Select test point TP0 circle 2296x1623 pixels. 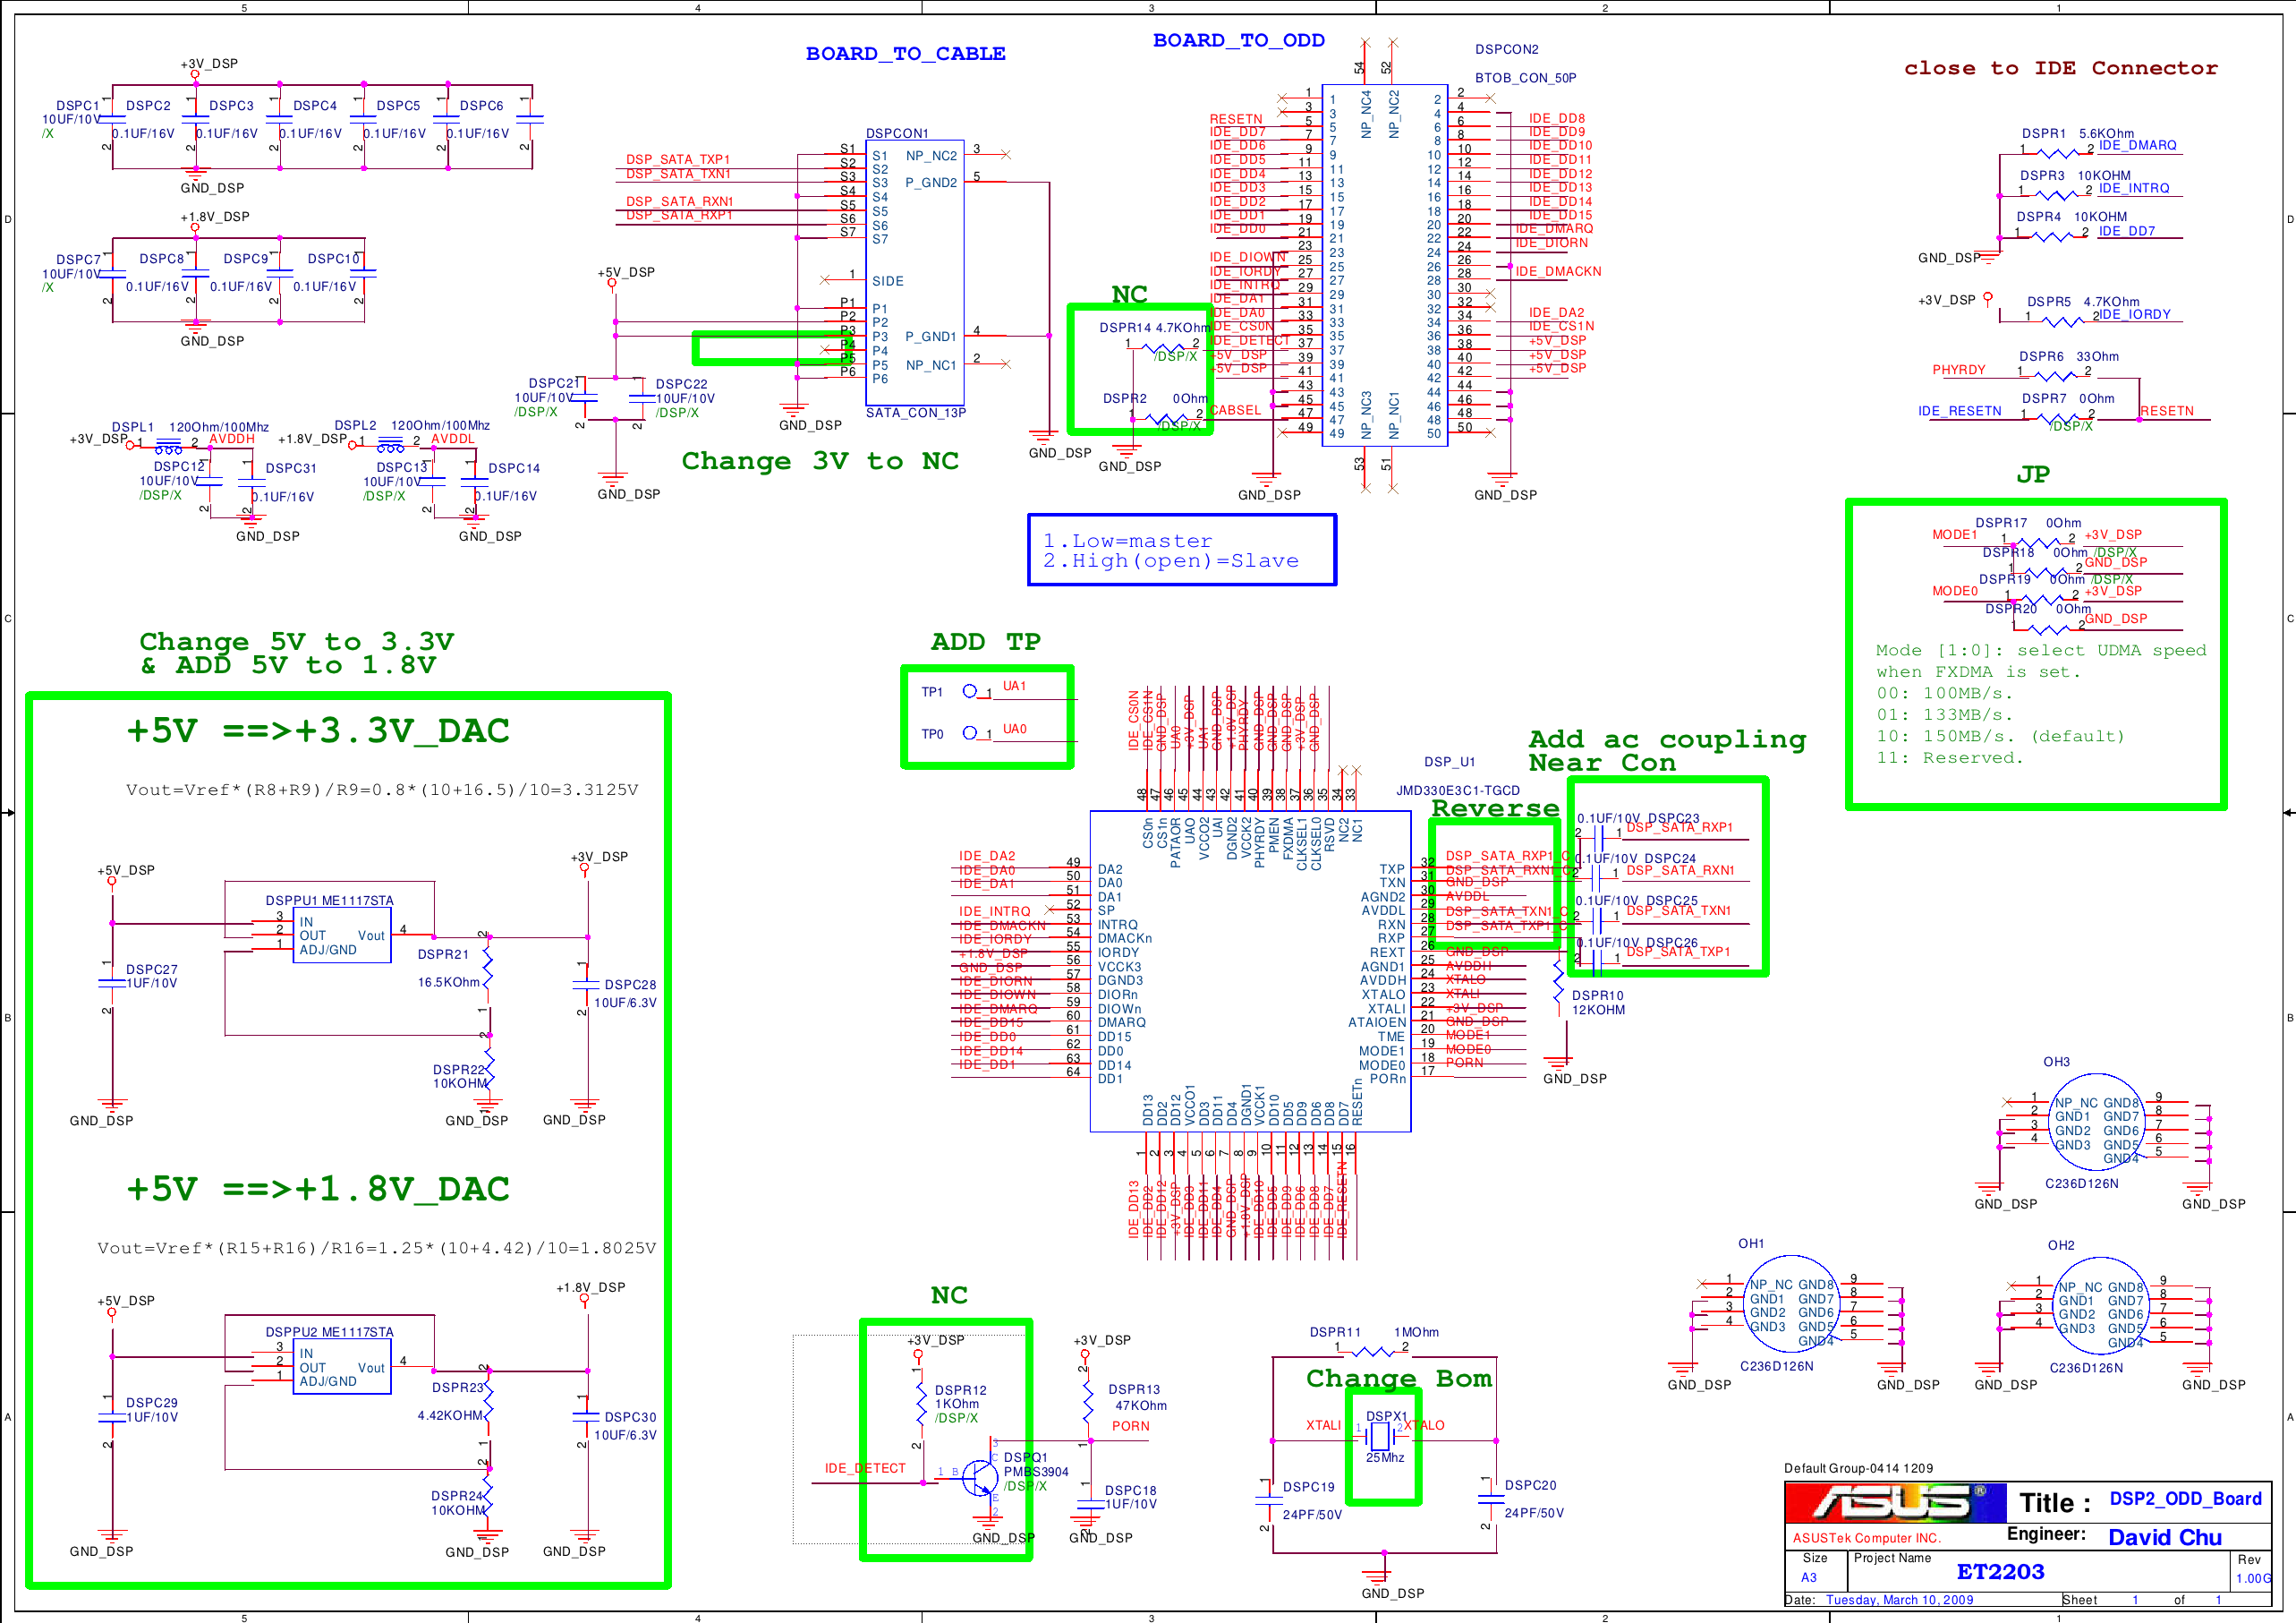pyautogui.click(x=969, y=732)
